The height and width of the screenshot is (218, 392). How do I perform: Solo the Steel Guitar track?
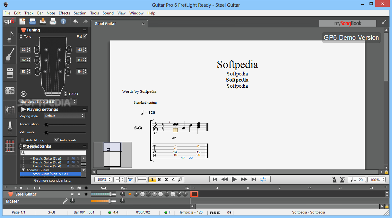pos(72,194)
